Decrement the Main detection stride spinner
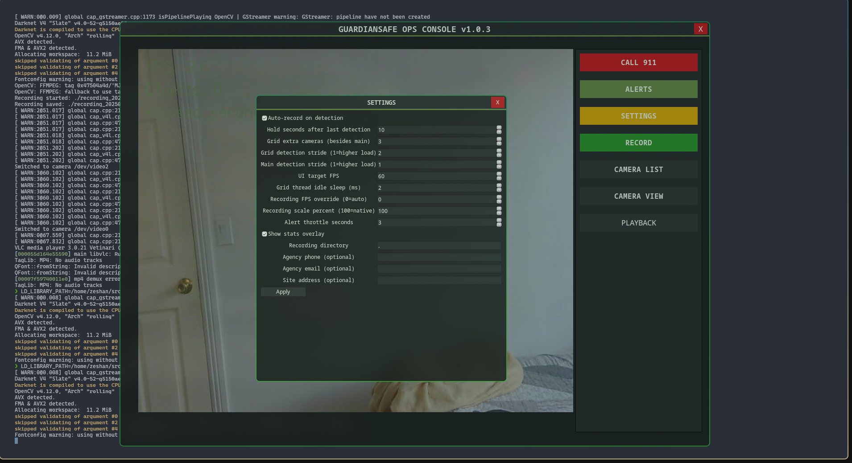This screenshot has width=852, height=463. coord(499,167)
